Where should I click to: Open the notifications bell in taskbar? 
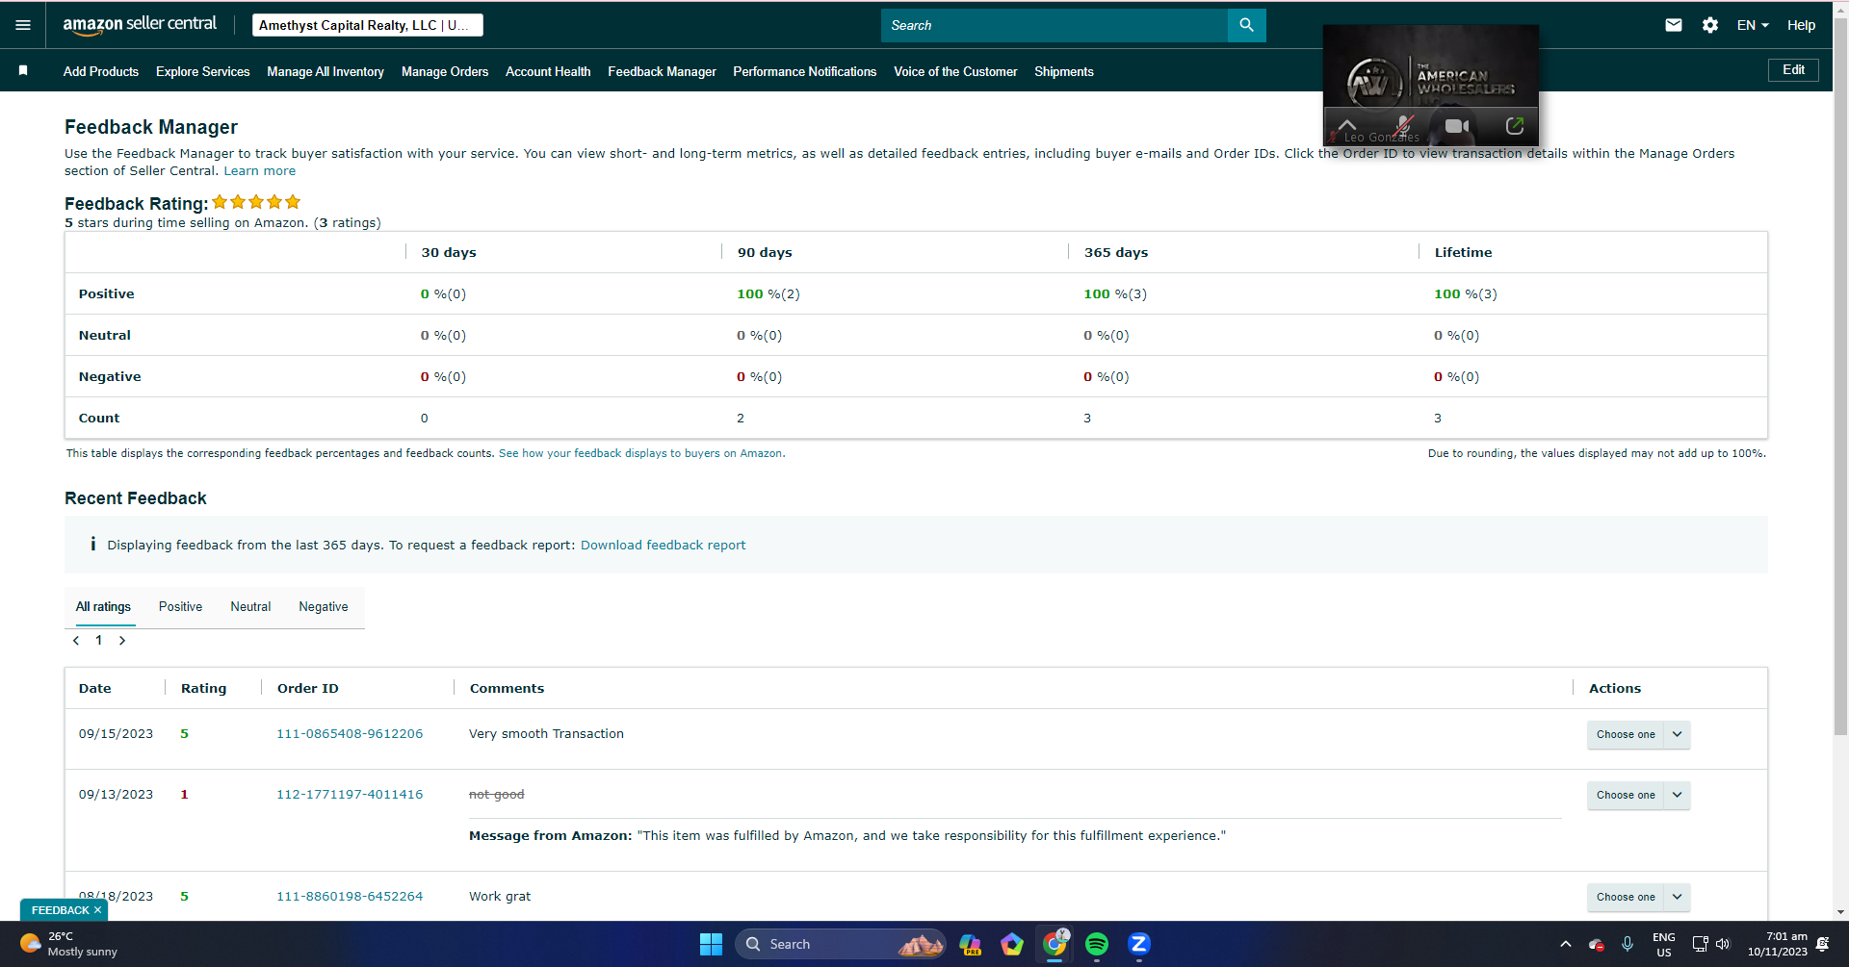pos(1822,944)
